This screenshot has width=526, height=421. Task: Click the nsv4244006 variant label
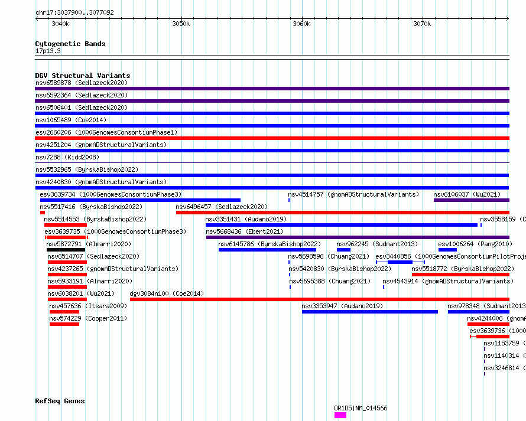pyautogui.click(x=496, y=318)
